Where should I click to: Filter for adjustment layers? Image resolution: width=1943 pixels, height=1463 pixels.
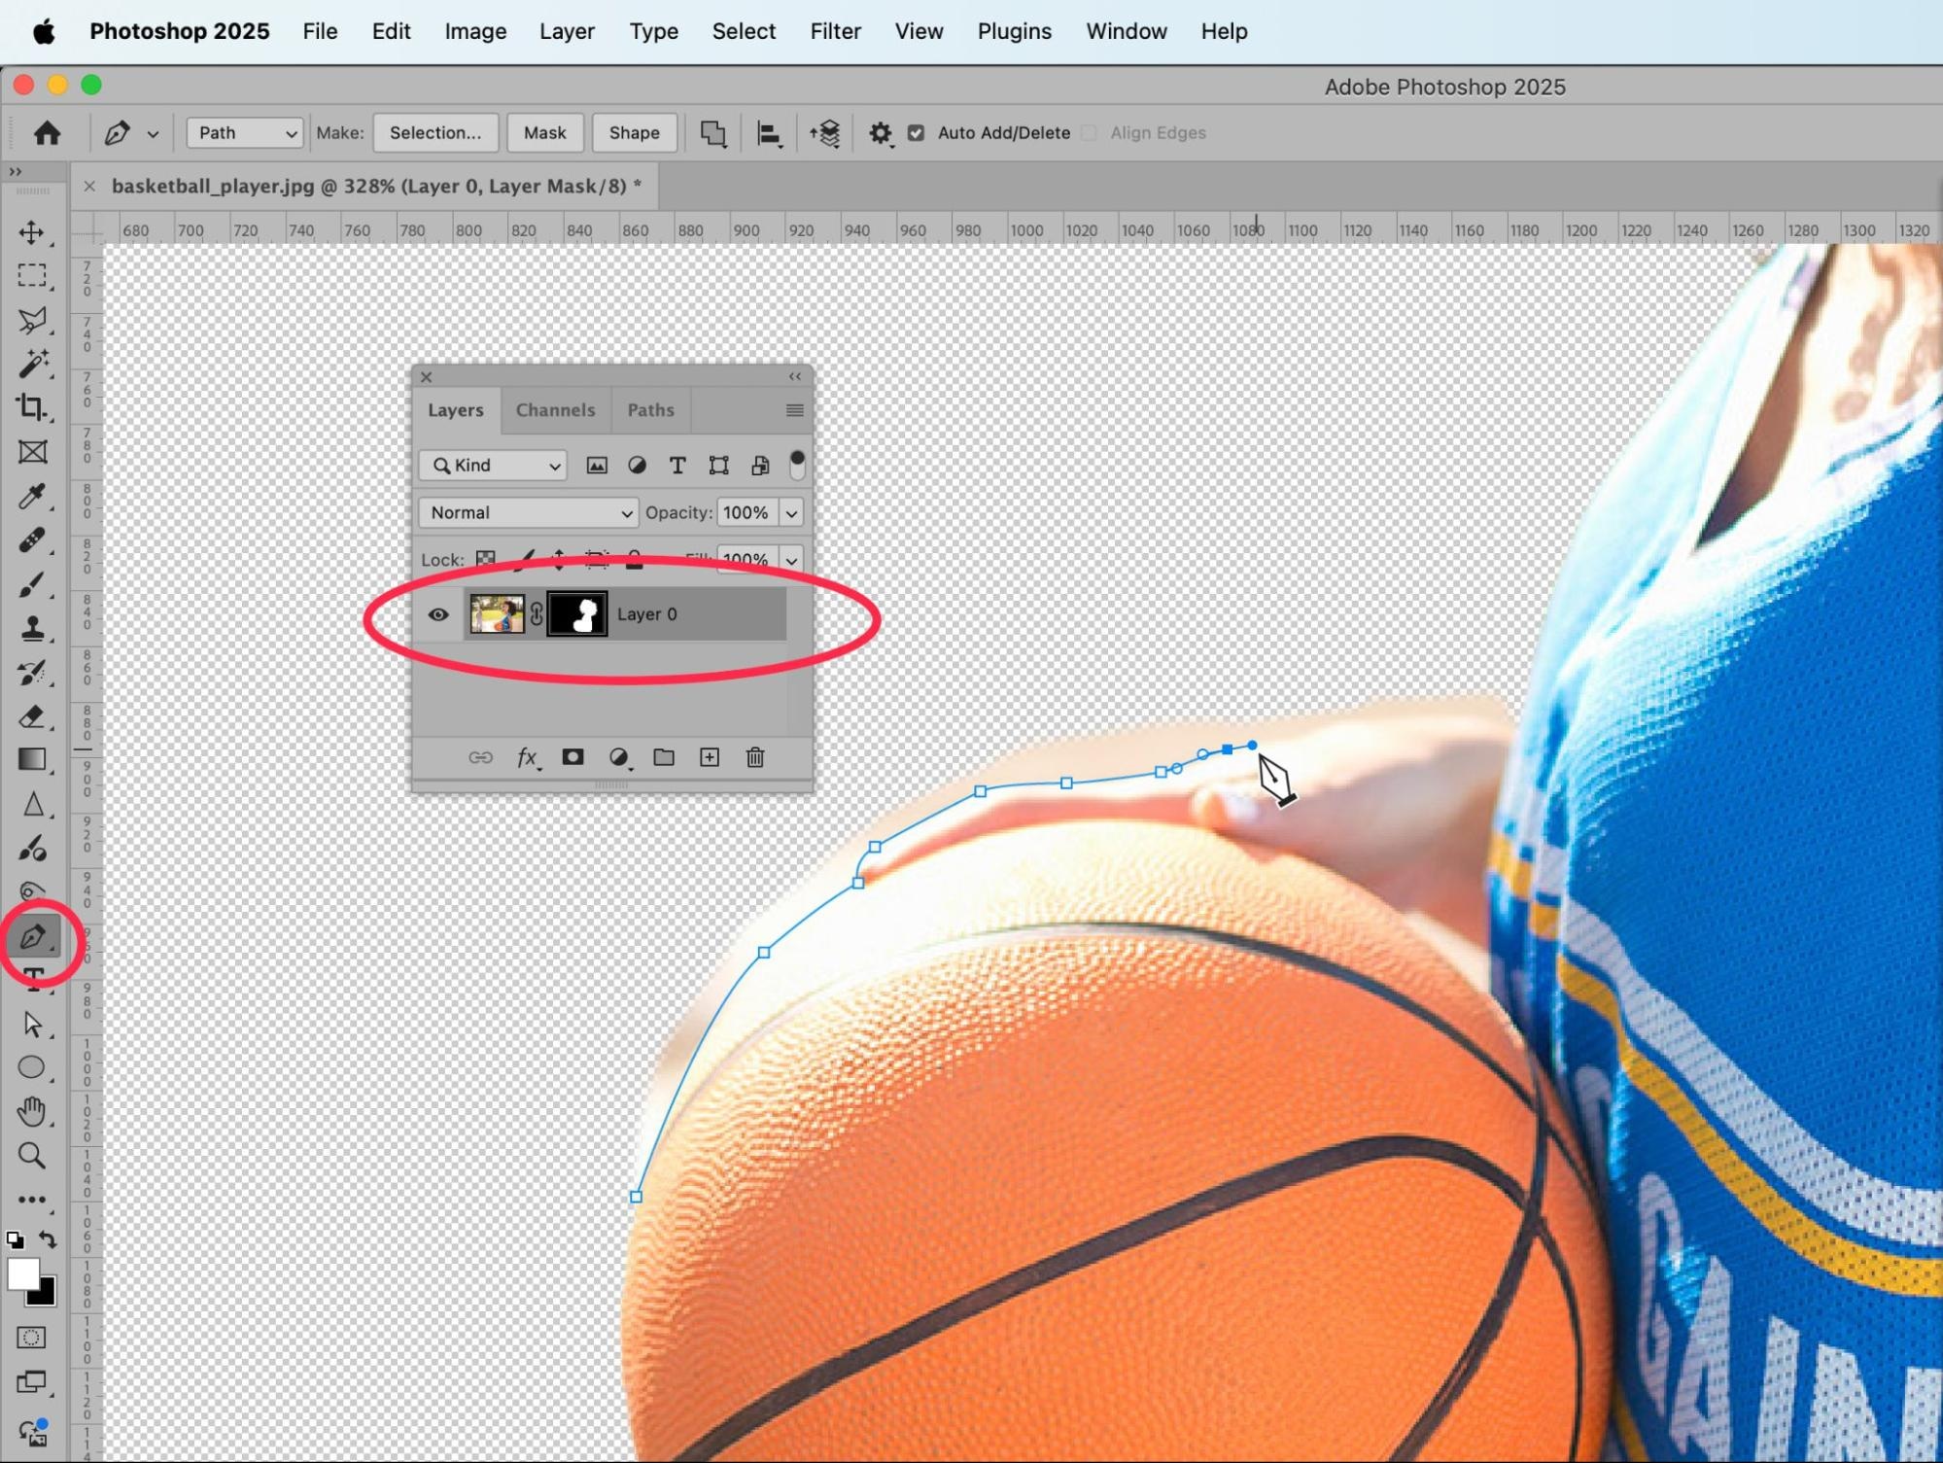637,466
